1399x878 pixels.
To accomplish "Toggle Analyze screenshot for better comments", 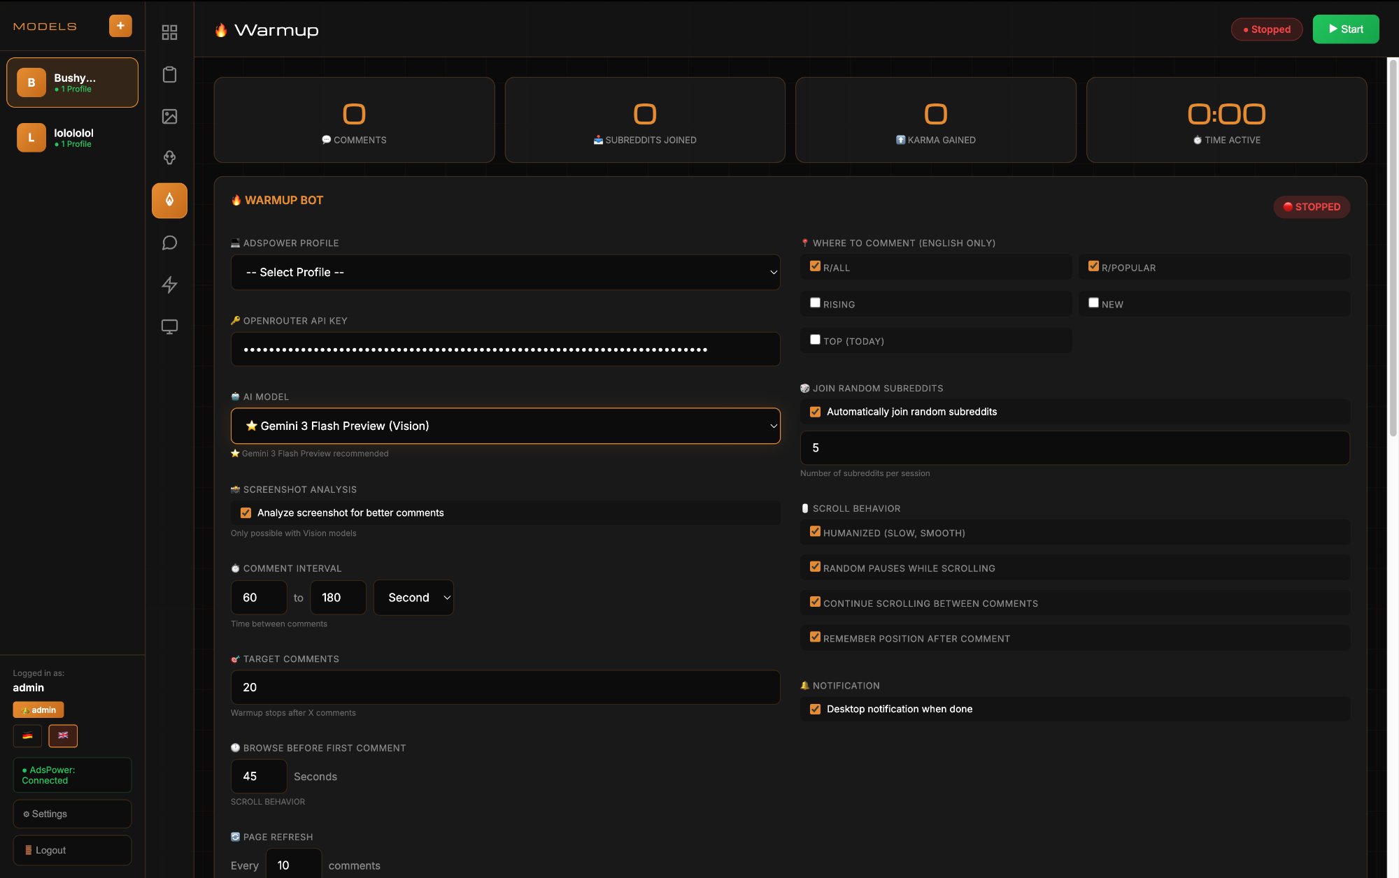I will [x=246, y=513].
